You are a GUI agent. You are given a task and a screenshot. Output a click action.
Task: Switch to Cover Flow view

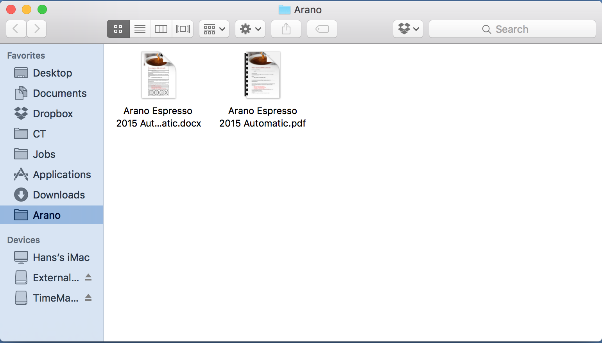tap(183, 29)
